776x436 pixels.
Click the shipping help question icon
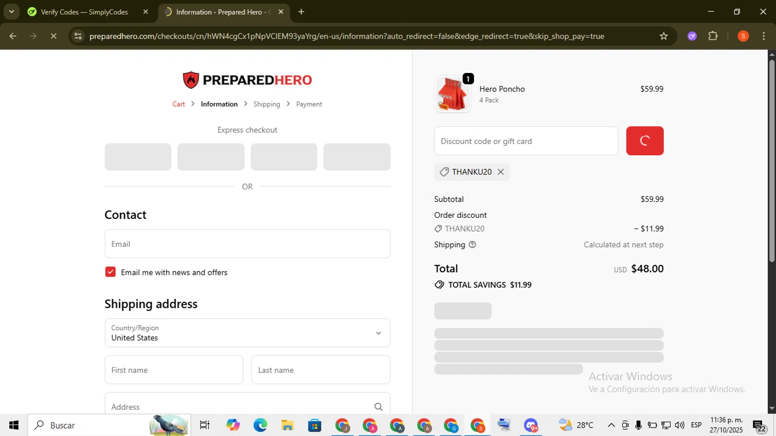click(472, 245)
